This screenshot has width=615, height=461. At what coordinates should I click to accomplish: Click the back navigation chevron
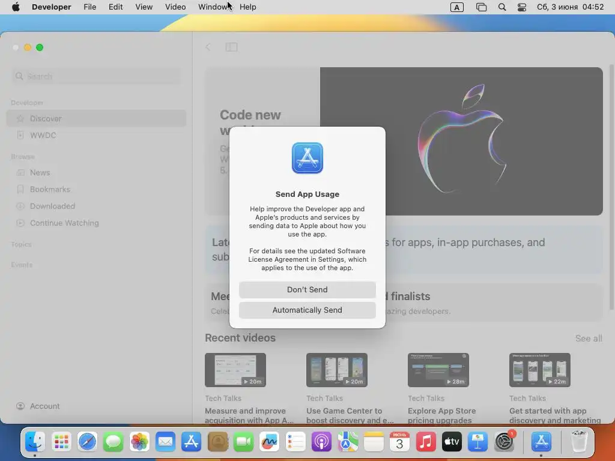pos(208,47)
